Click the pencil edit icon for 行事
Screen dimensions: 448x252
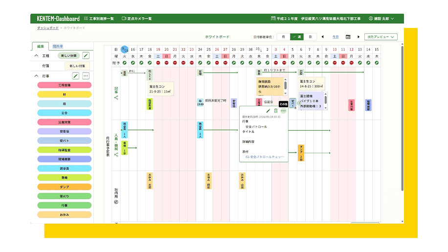[x=75, y=76]
